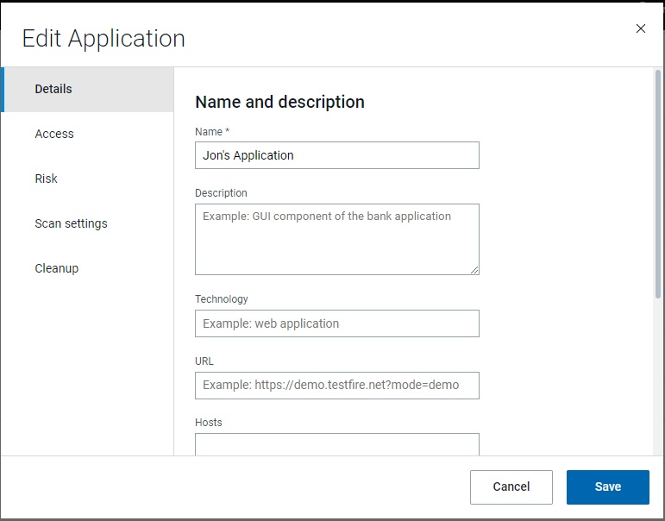Click the Name field containing Jon's Application

pos(336,155)
